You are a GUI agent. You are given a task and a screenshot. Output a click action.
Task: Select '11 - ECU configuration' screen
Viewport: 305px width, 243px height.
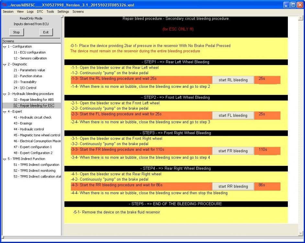tap(29, 52)
